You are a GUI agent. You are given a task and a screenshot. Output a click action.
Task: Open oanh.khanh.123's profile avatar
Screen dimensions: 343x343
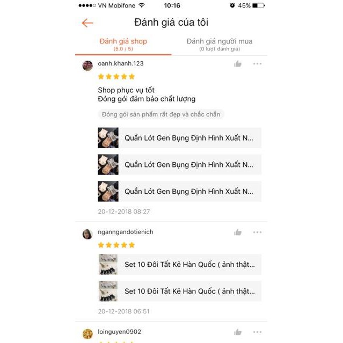click(x=87, y=65)
